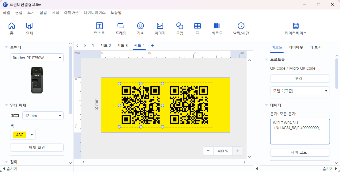The image size is (340, 172).
Task: Add a new sheet with plus icon
Action: [152, 46]
